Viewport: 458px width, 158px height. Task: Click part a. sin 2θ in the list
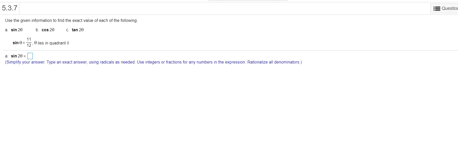(14, 30)
